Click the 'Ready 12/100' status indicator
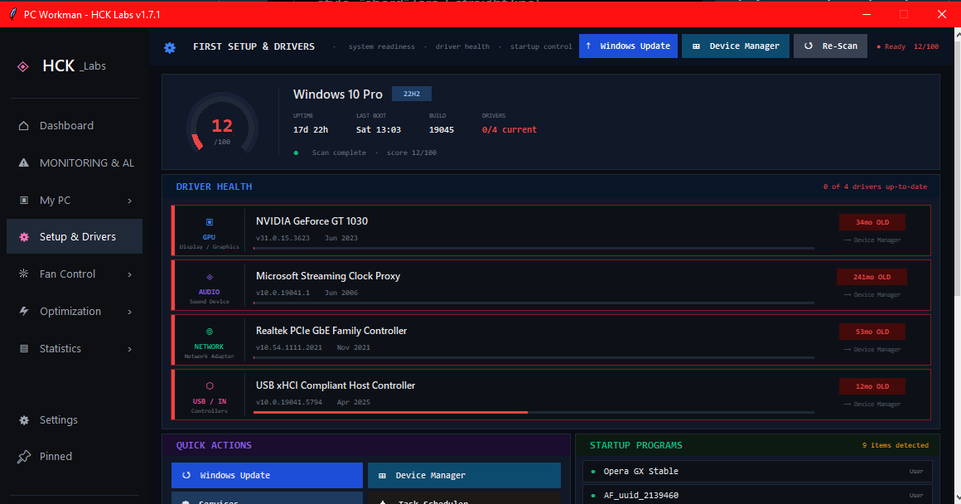 pyautogui.click(x=908, y=46)
